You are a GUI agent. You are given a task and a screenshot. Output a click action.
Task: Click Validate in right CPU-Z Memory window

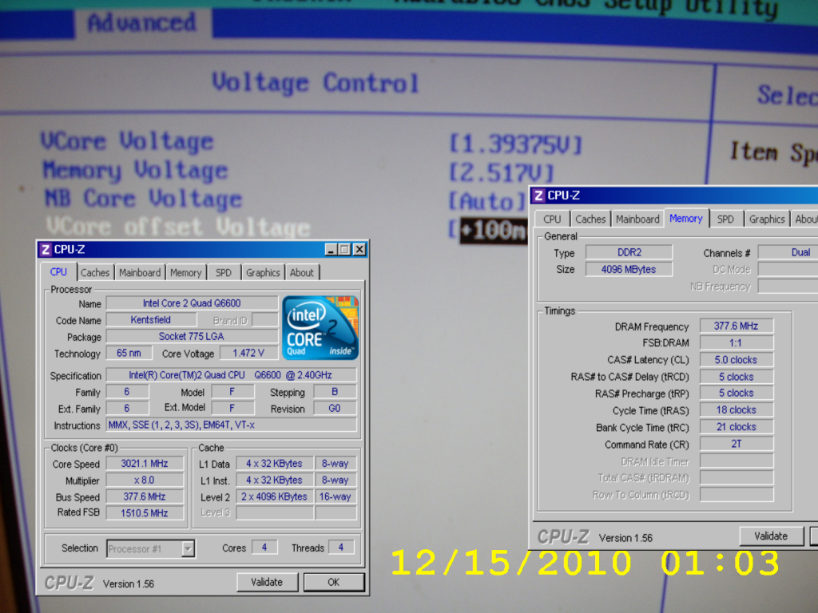coord(771,536)
